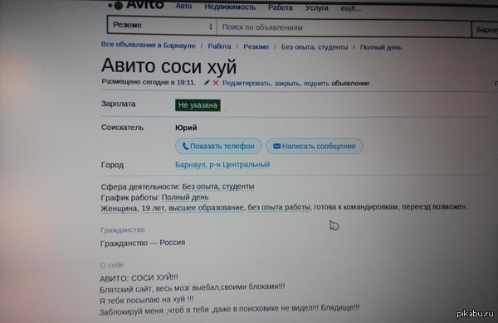Open the Услуги section
Viewport: 498px width, 323px height.
[316, 7]
